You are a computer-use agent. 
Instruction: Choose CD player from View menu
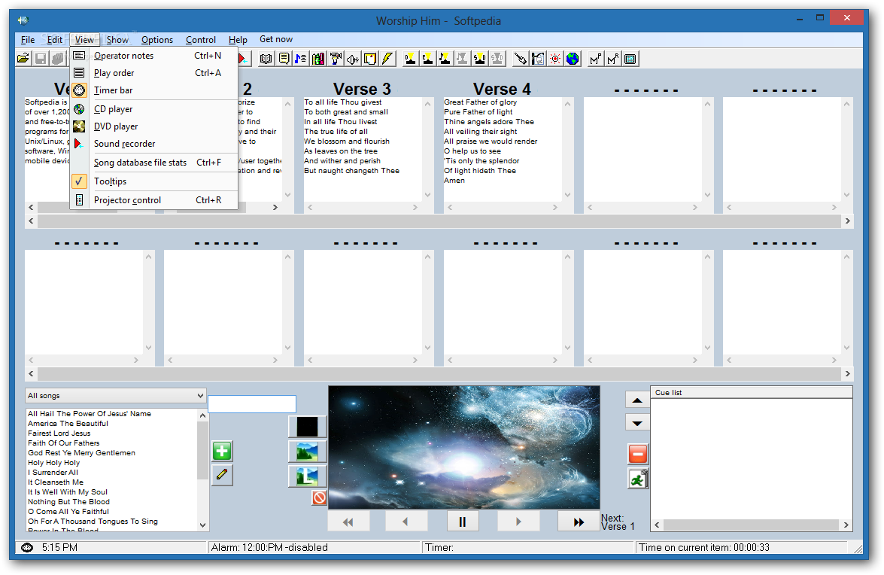153,109
